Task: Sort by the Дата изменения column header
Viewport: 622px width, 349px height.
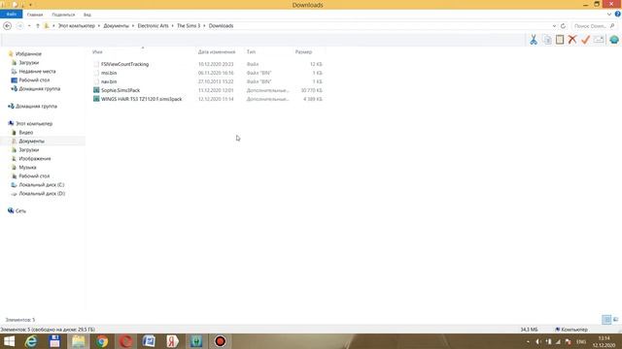Action: pyautogui.click(x=217, y=51)
